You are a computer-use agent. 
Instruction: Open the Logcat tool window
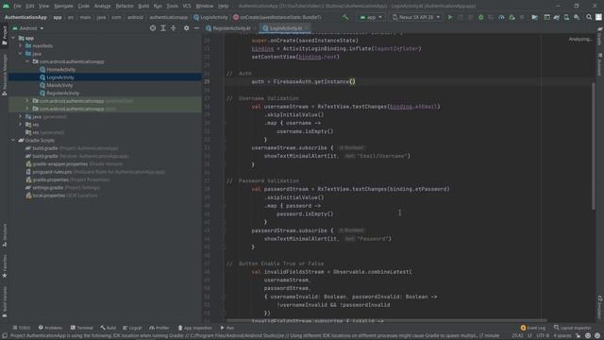coord(132,328)
